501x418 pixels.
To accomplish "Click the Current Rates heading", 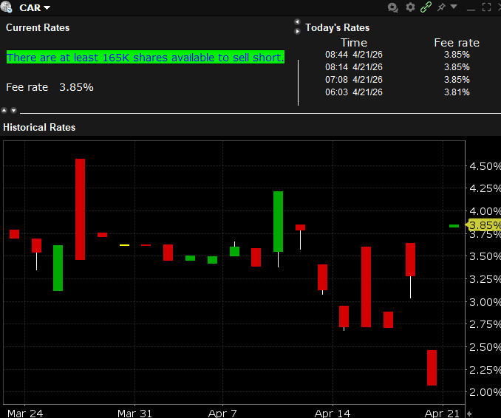I will pyautogui.click(x=38, y=27).
